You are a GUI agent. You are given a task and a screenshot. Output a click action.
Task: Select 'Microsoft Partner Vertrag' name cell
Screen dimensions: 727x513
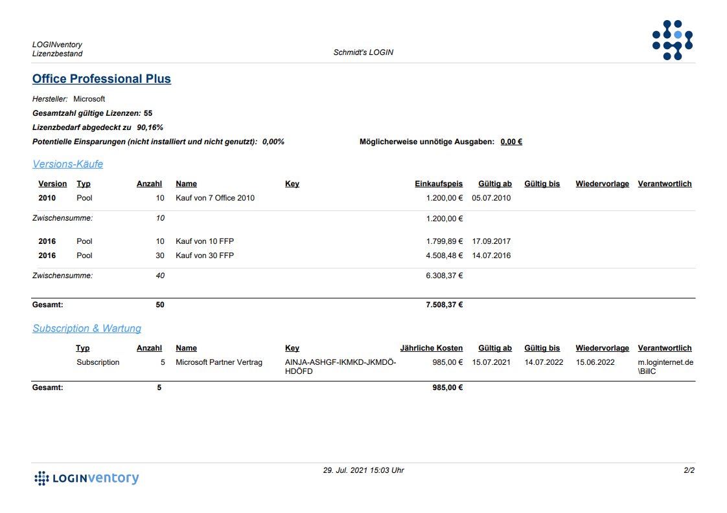click(x=219, y=362)
